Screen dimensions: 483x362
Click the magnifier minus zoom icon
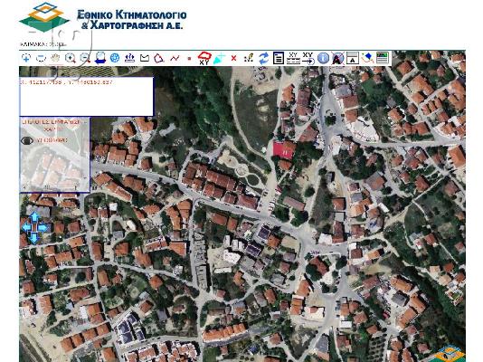(85, 58)
